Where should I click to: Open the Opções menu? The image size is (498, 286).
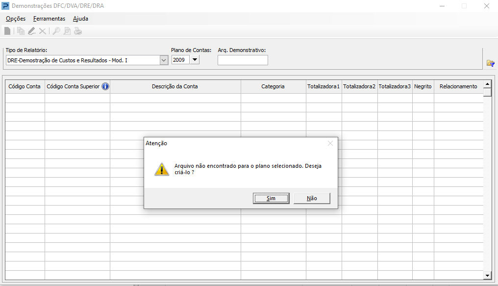16,19
